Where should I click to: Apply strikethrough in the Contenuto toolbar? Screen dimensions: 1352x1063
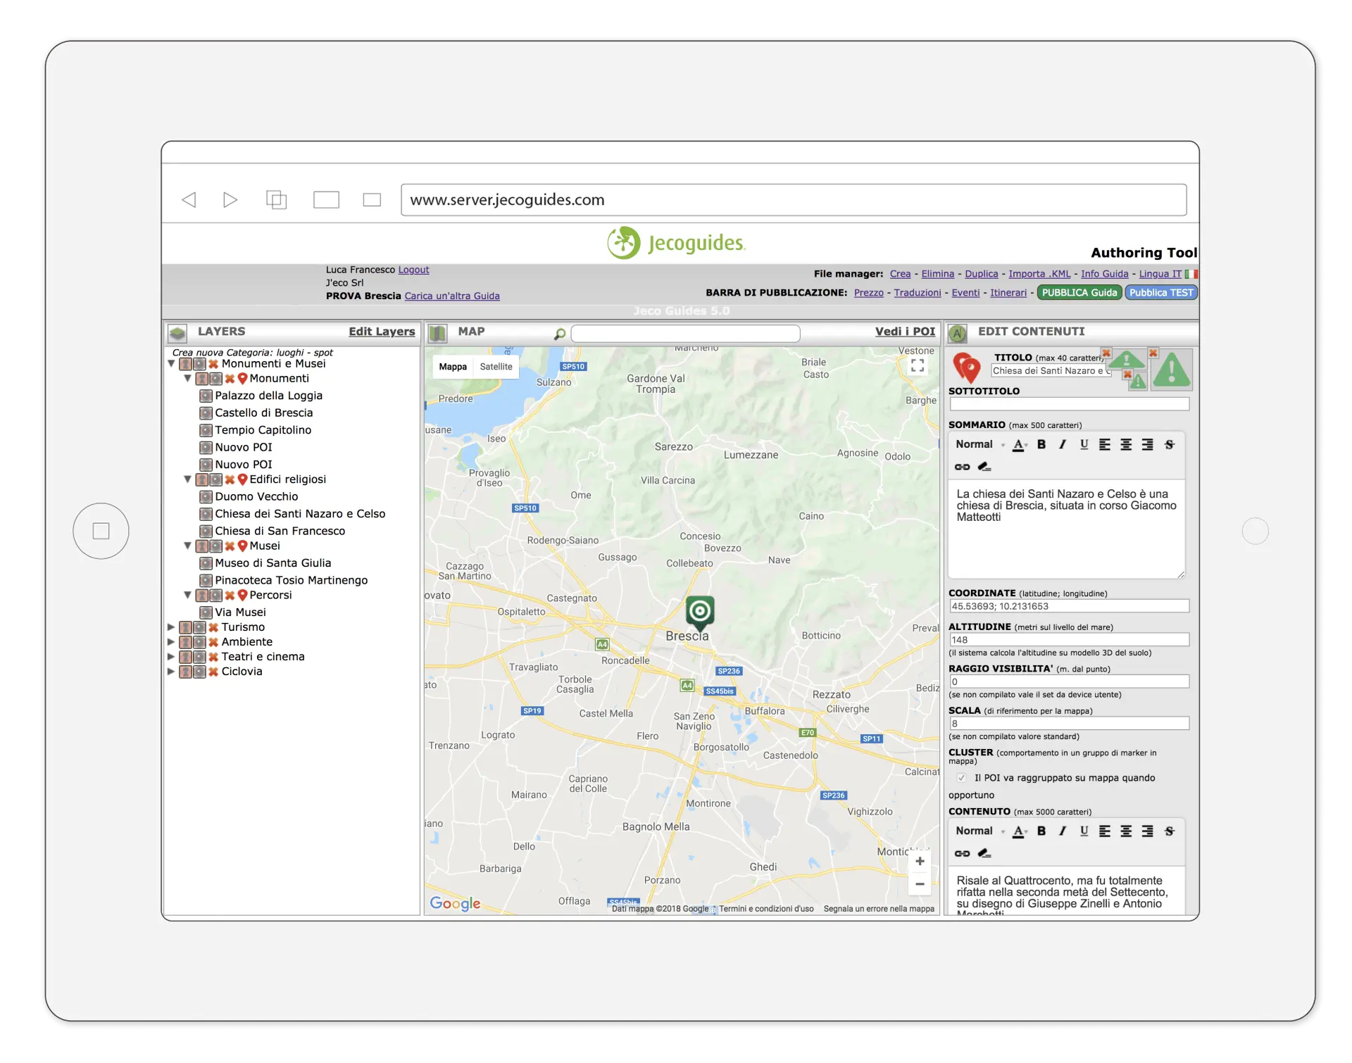[1169, 831]
